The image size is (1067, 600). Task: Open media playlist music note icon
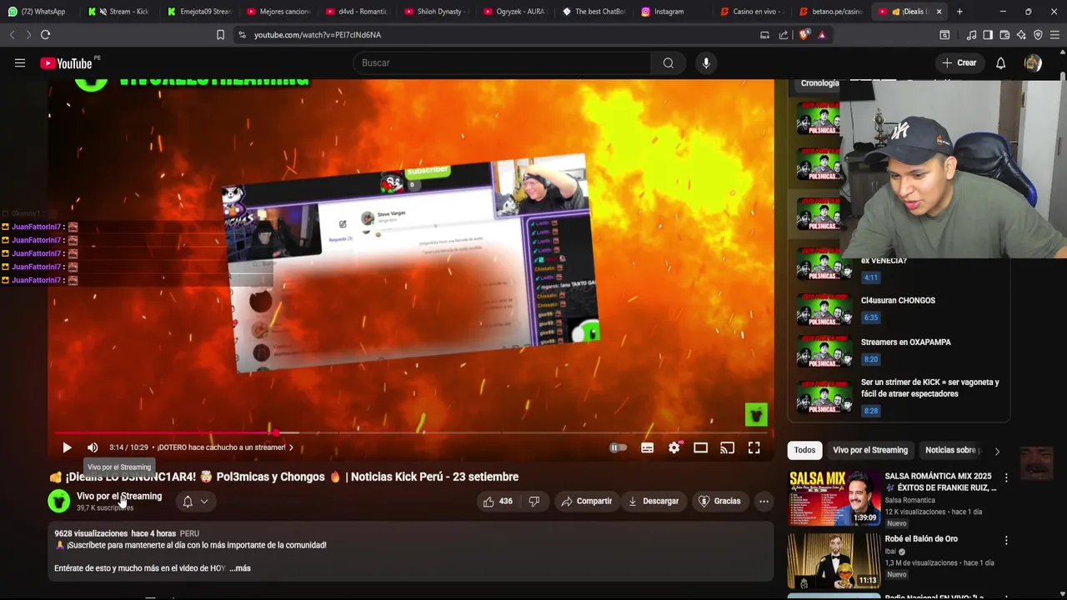tap(971, 35)
